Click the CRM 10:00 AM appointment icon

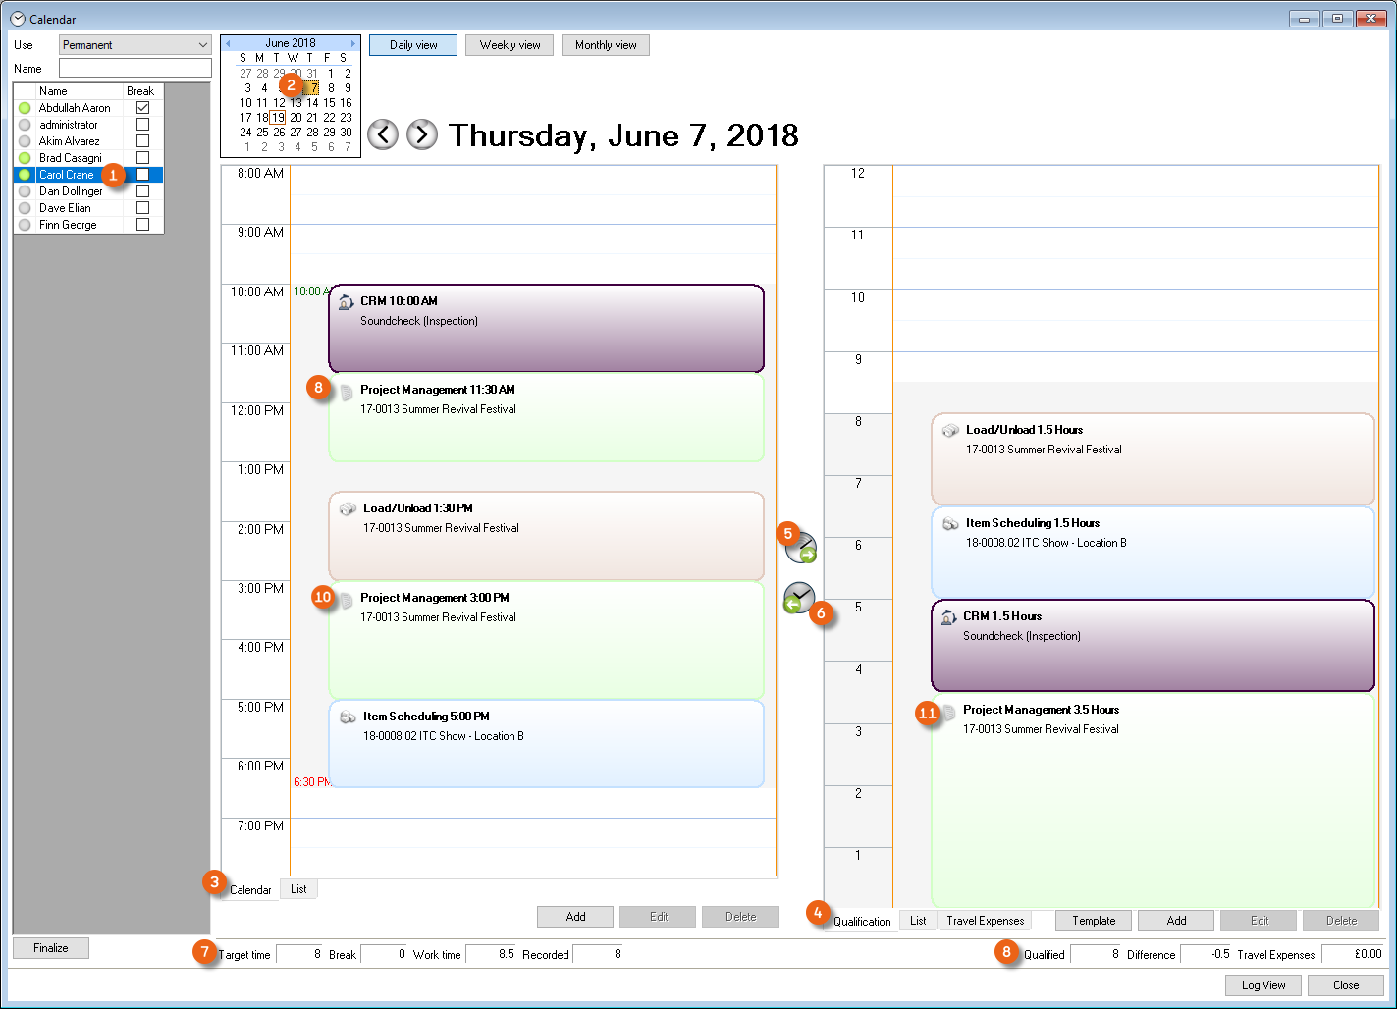coord(345,302)
